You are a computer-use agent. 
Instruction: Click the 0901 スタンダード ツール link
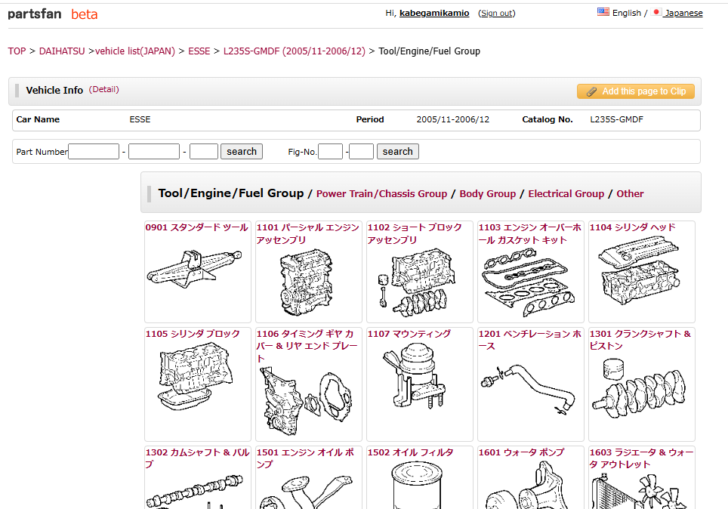click(197, 227)
